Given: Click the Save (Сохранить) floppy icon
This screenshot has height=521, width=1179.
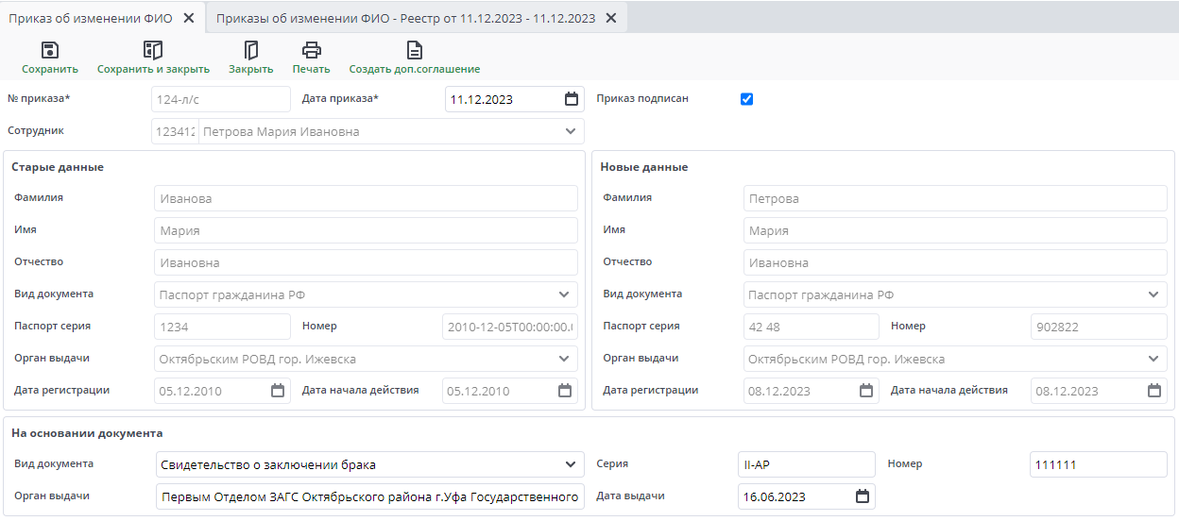Looking at the screenshot, I should (50, 51).
